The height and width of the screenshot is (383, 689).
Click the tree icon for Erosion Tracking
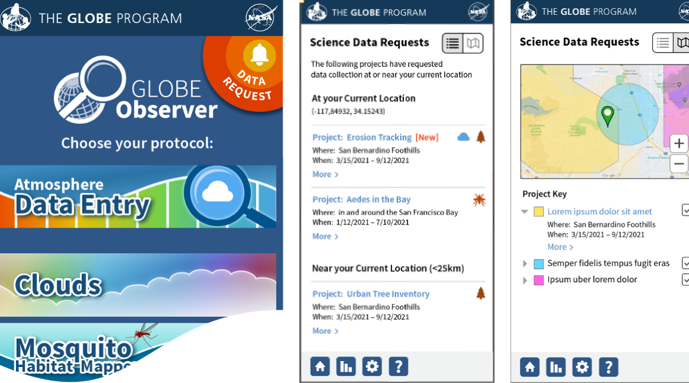(481, 137)
